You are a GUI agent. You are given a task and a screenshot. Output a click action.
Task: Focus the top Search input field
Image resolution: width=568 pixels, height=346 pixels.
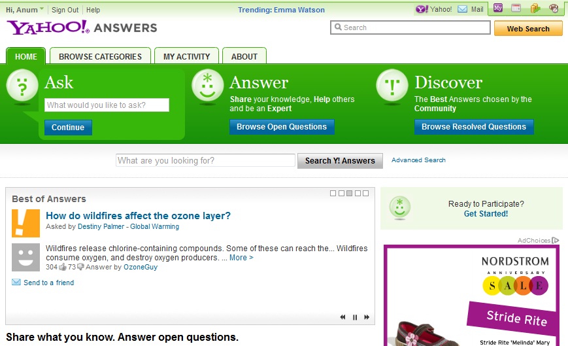coord(410,27)
